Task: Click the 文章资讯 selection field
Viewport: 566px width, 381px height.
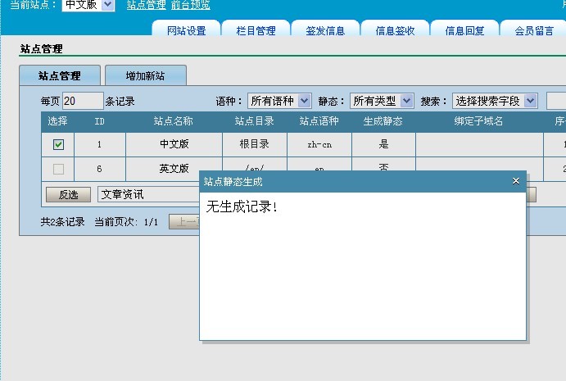Action: click(147, 194)
